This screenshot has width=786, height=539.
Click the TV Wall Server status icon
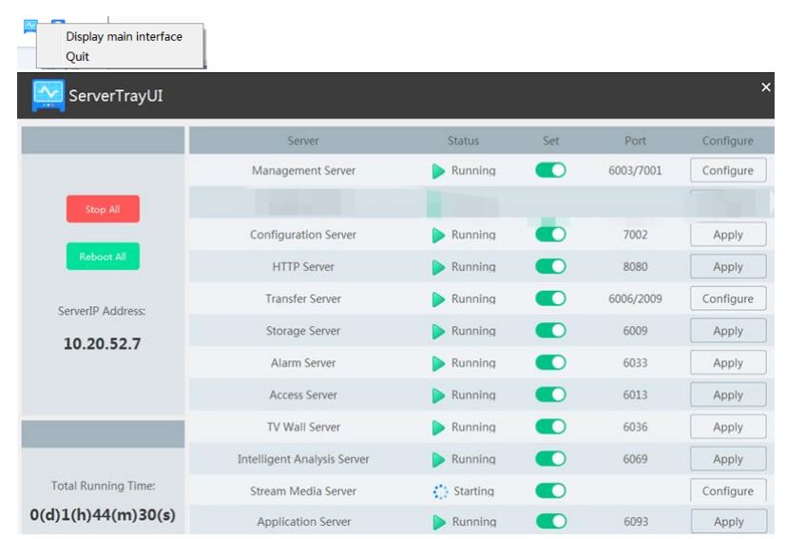(x=438, y=428)
